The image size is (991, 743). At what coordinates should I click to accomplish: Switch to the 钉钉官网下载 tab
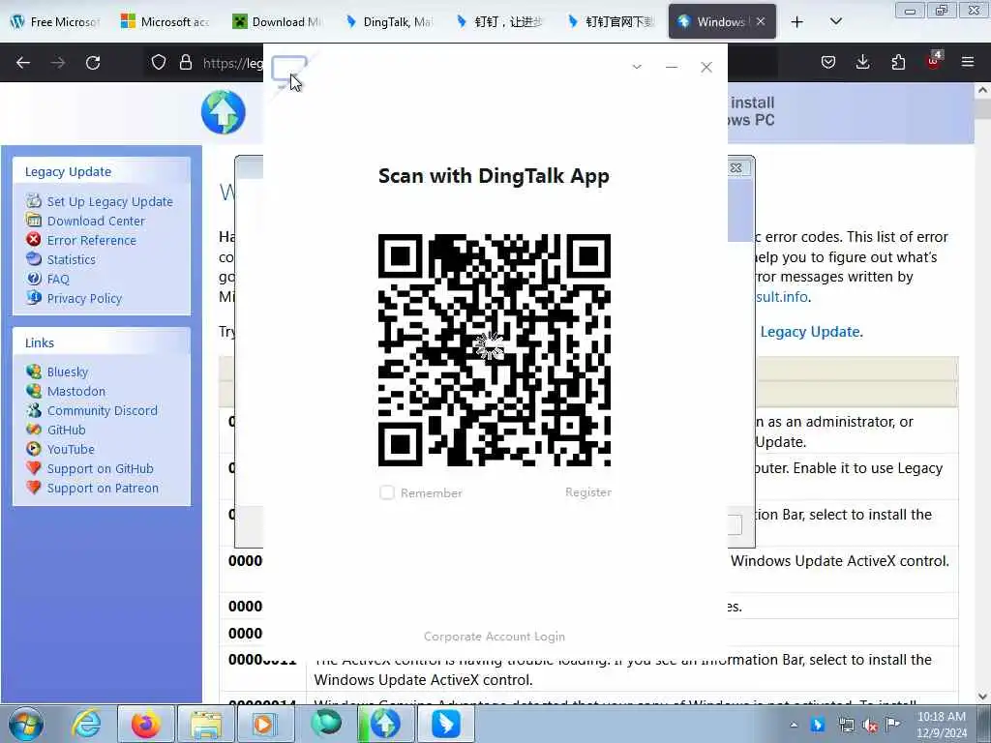pos(612,21)
